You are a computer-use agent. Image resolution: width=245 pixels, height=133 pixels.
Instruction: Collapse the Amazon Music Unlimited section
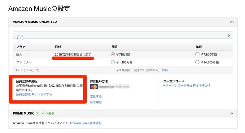click(x=232, y=22)
